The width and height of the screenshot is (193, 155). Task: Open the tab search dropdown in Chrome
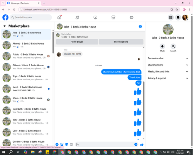[x=3, y=3]
